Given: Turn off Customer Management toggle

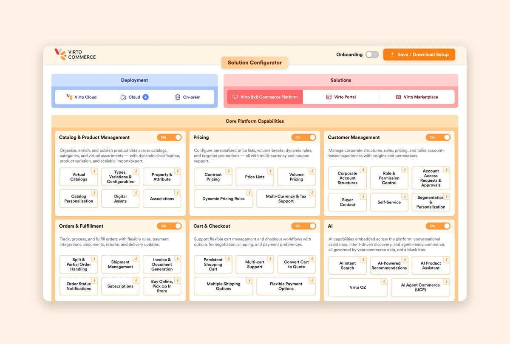Looking at the screenshot, I should (x=438, y=137).
